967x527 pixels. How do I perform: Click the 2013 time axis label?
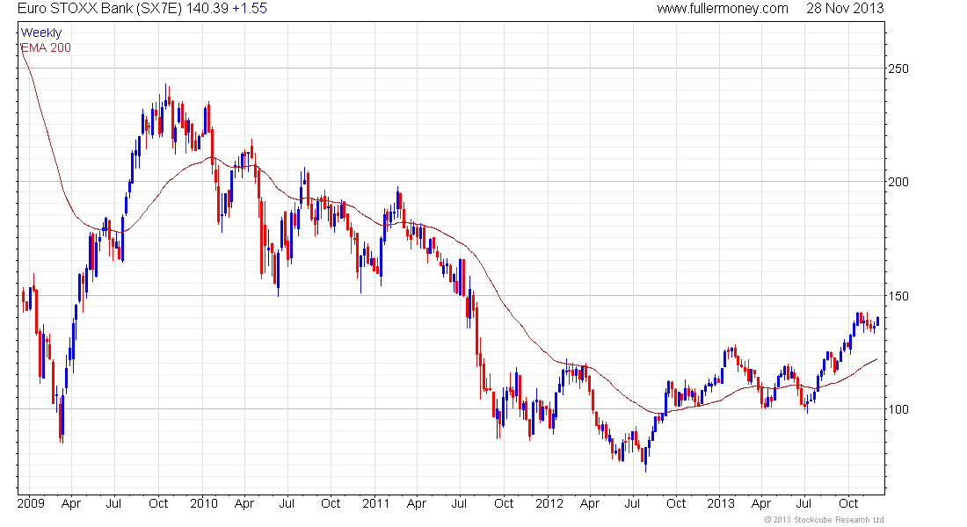(721, 503)
